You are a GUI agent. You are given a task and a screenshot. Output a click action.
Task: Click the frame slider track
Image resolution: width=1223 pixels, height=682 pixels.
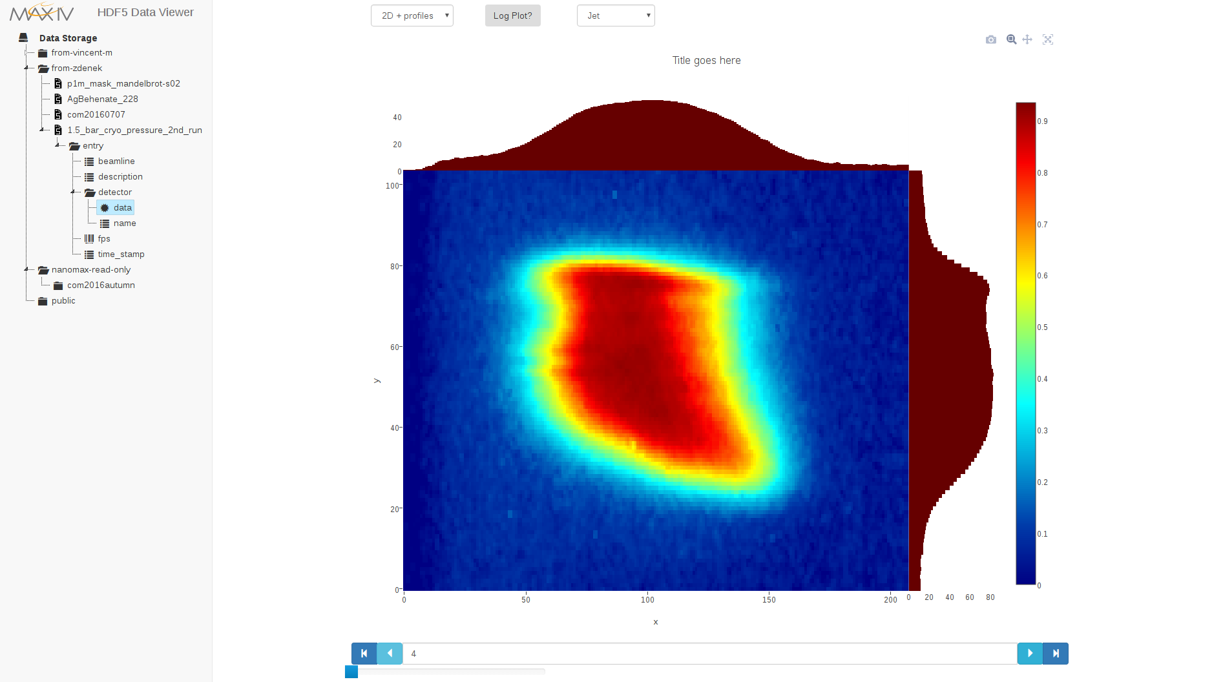449,672
